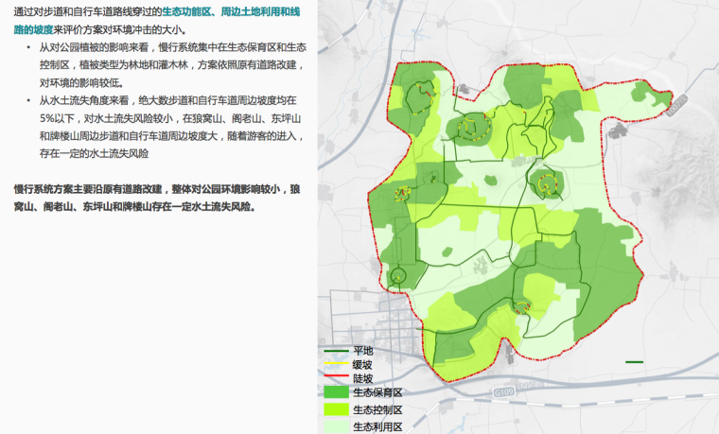The width and height of the screenshot is (719, 434).
Task: Select the 生态利用区 legend label text
Action: click(377, 426)
